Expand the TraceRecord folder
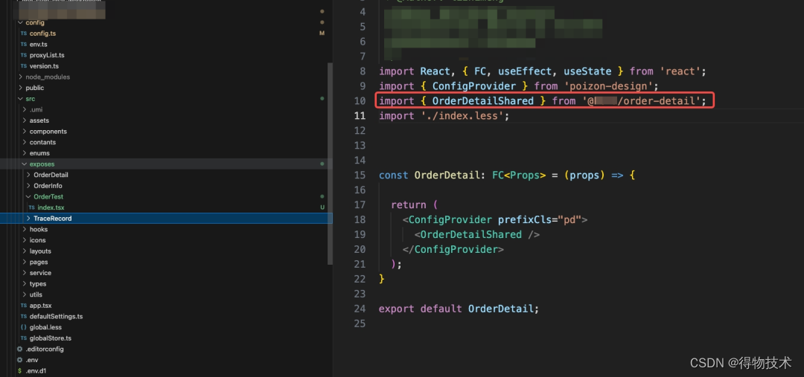Viewport: 804px width, 377px height. point(29,218)
